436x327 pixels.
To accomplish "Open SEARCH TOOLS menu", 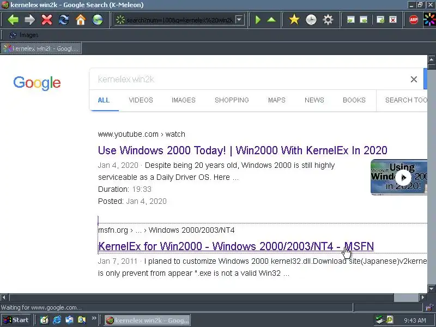I will coord(406,100).
